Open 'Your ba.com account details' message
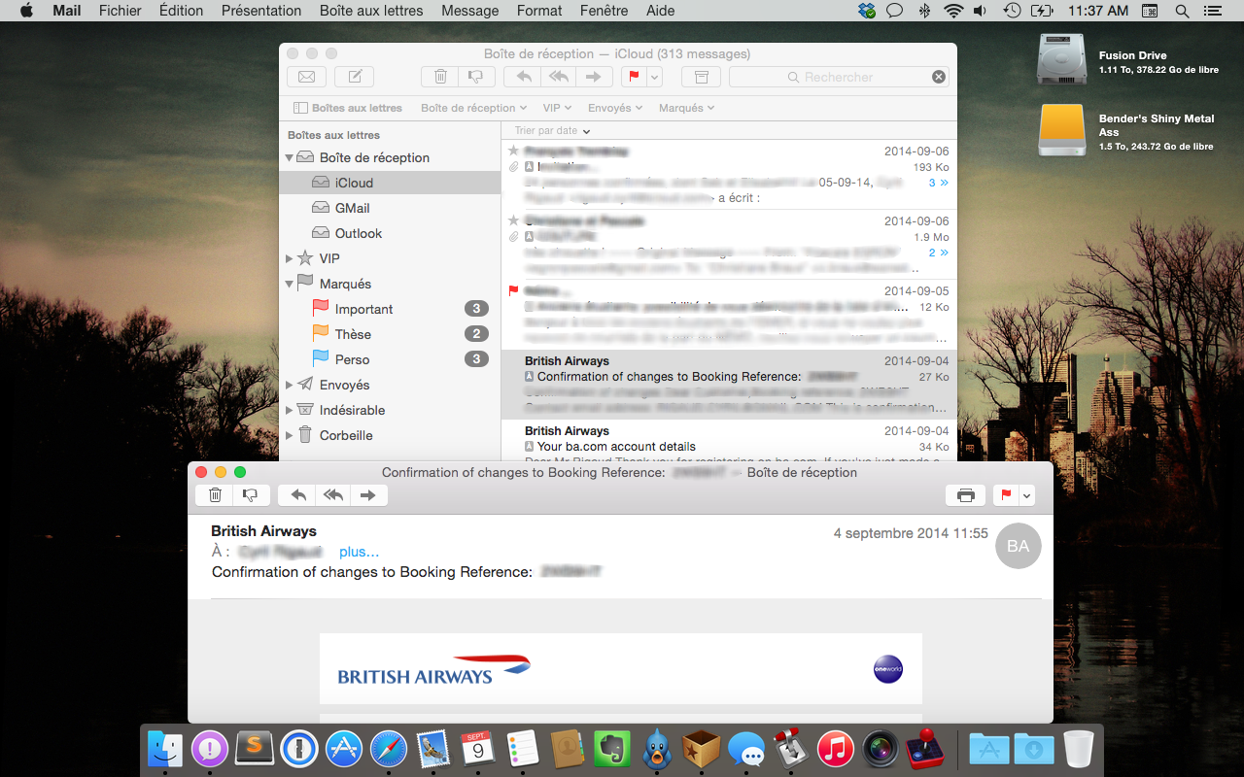1244x777 pixels. (x=729, y=442)
